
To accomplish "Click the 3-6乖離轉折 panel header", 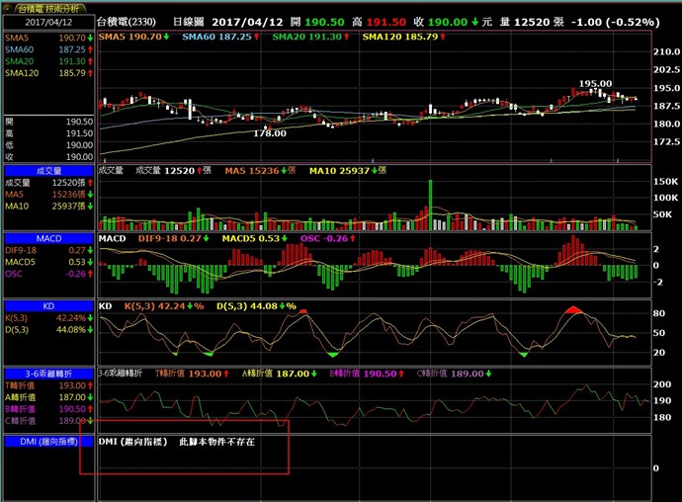I will coord(47,374).
